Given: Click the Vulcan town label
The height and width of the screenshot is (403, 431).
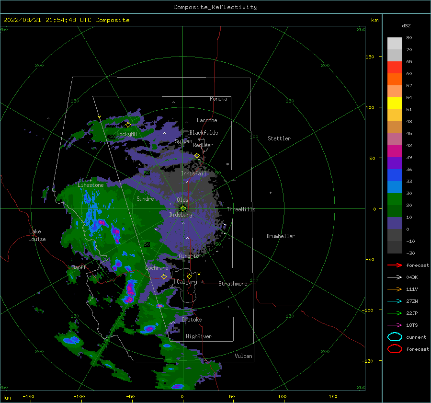Looking at the screenshot, I should click(x=243, y=356).
